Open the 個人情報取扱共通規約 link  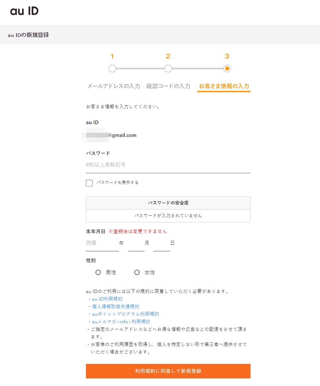pyautogui.click(x=115, y=307)
